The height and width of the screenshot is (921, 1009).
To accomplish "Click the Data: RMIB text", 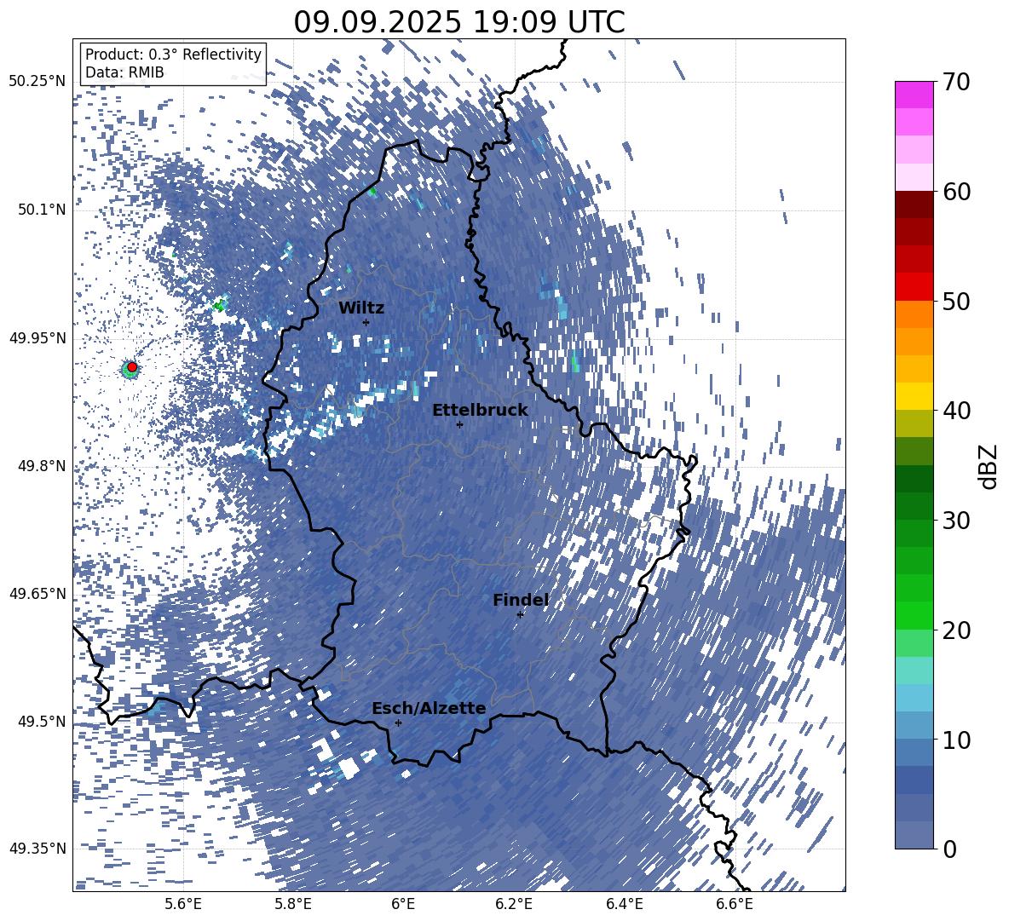I will (x=124, y=72).
